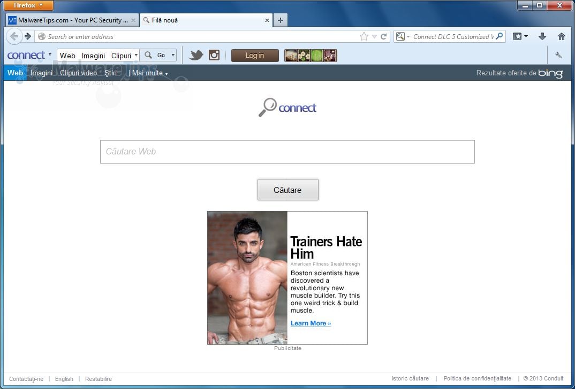Click the magnifier in the browser search box
The image size is (575, 389).
pos(499,36)
